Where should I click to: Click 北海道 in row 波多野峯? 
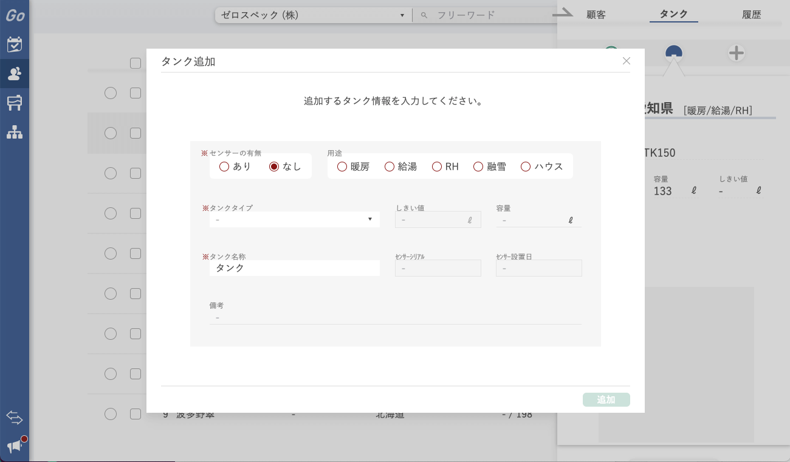(x=390, y=415)
